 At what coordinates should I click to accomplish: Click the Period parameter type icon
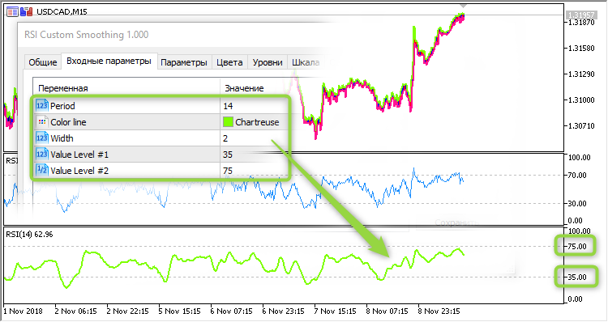41,105
